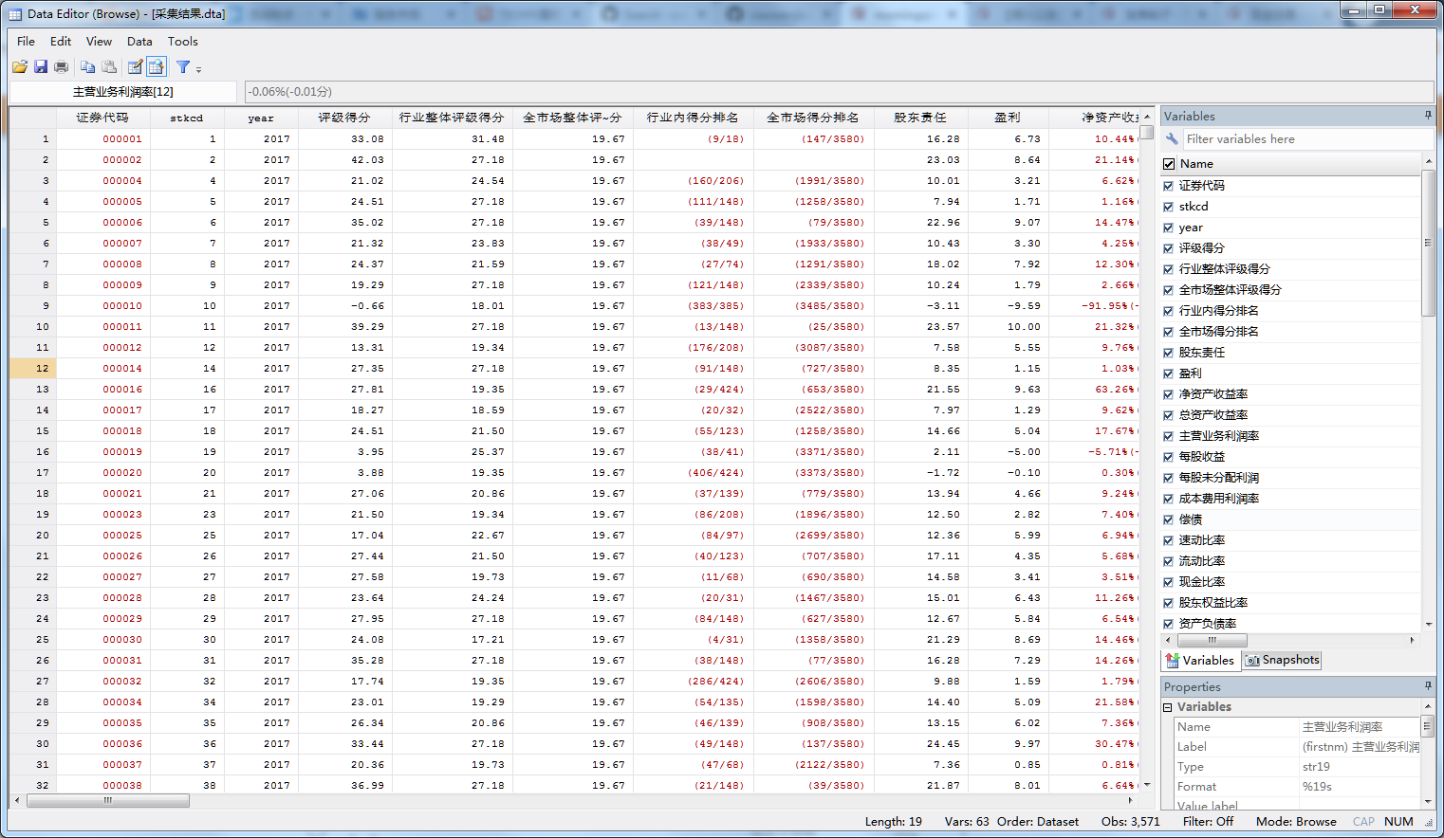Save the dataset with the floppy icon
The width and height of the screenshot is (1444, 838).
41,66
